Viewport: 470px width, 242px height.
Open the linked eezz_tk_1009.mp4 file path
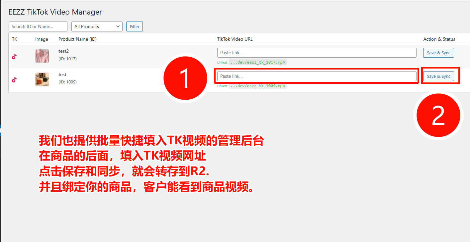[257, 86]
